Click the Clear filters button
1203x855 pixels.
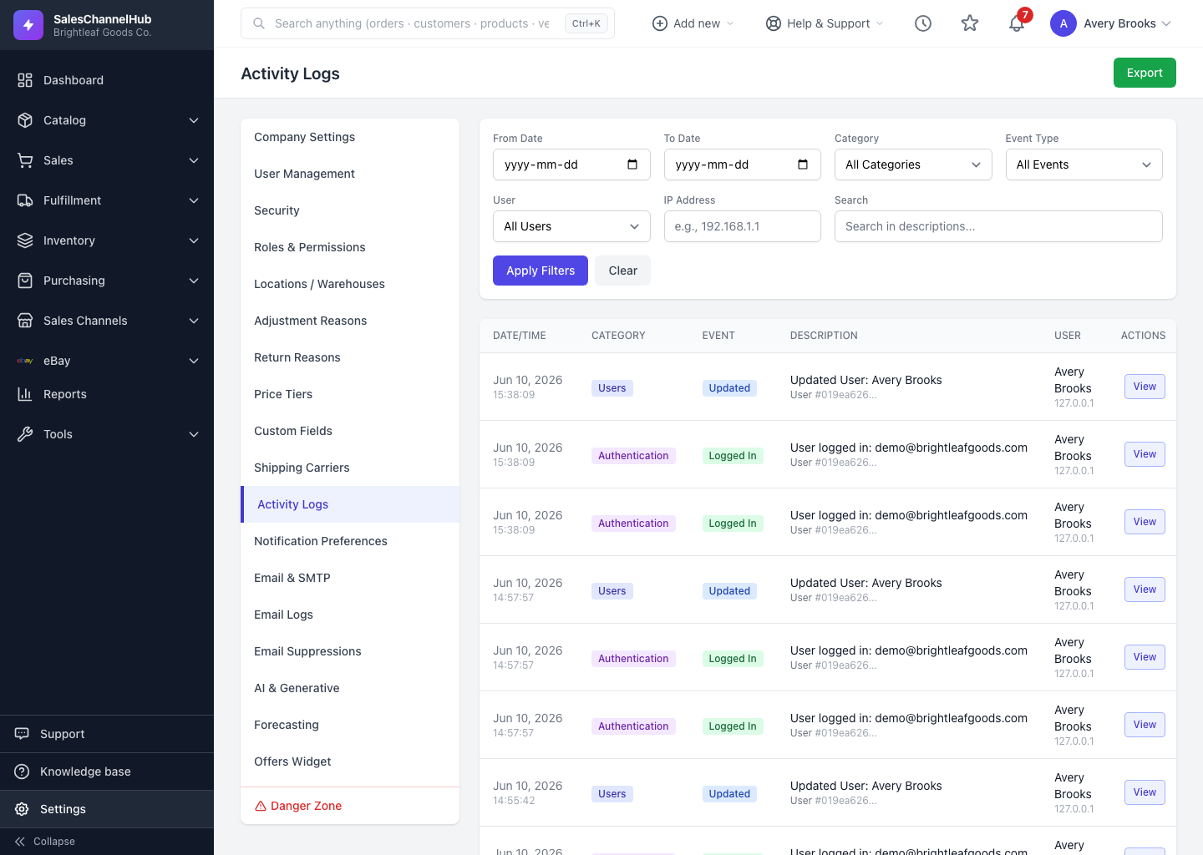coord(623,271)
